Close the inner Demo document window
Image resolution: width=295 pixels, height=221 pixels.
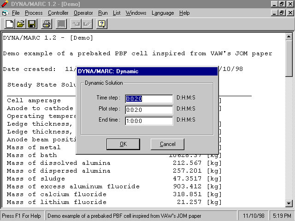coord(290,13)
